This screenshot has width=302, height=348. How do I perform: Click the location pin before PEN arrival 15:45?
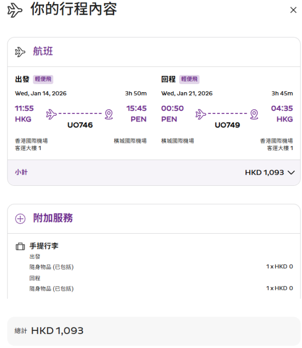coord(108,114)
